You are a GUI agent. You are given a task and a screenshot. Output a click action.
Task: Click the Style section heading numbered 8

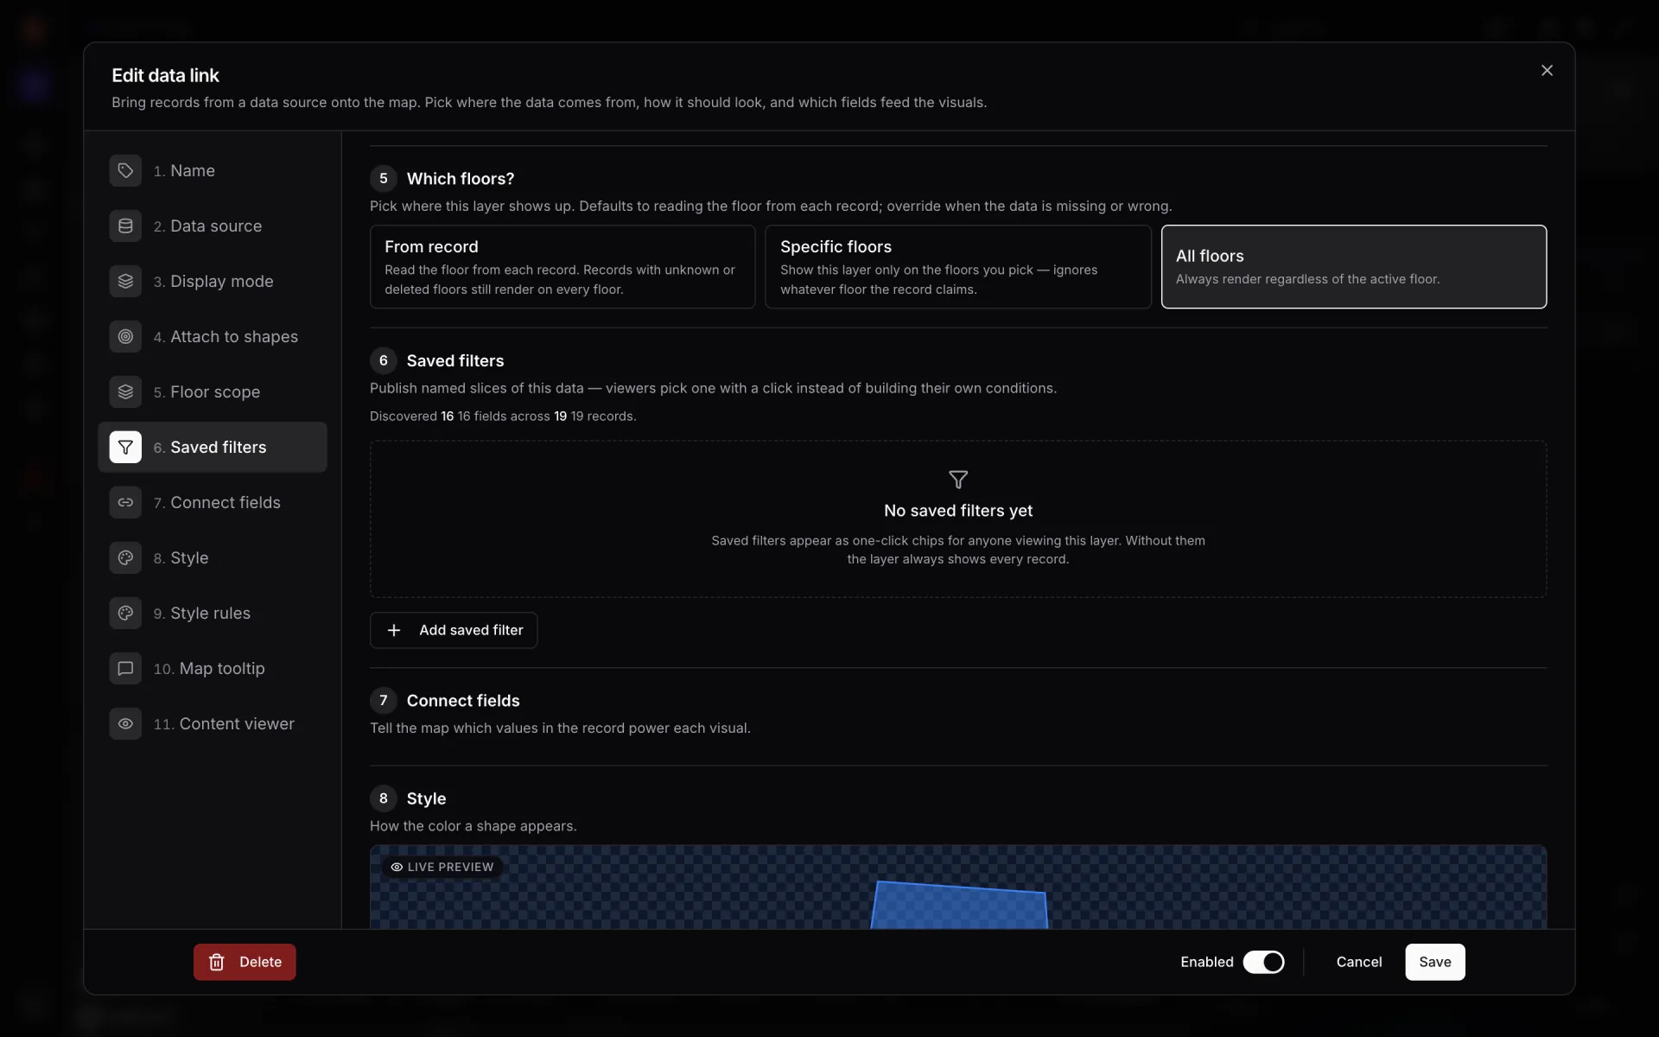click(426, 798)
